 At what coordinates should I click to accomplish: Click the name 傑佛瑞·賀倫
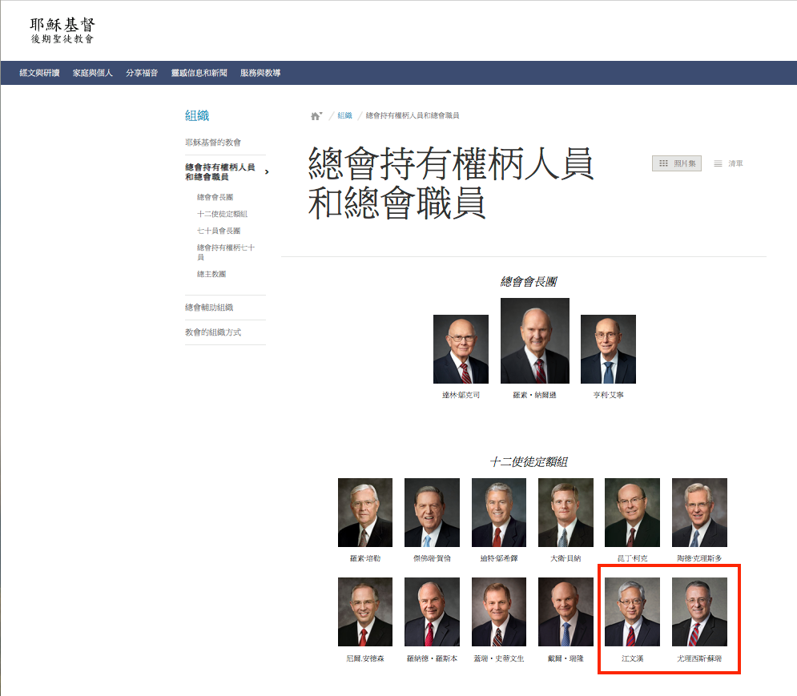[432, 558]
